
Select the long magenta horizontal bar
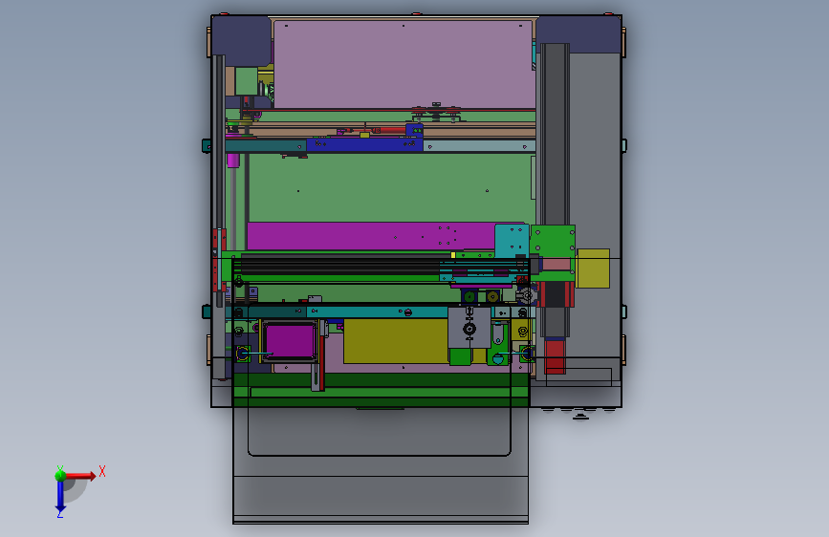point(371,236)
